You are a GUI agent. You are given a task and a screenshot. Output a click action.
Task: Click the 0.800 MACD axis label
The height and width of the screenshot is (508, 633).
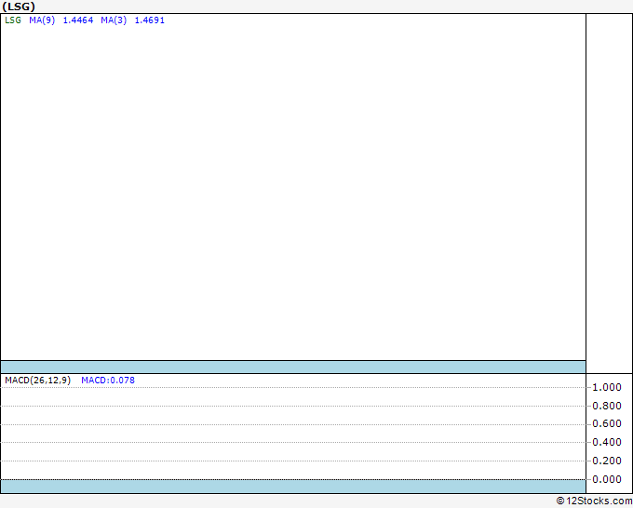[x=607, y=406]
